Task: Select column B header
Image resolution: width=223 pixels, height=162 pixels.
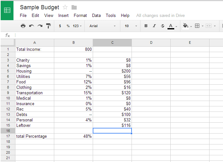Action: pos(73,42)
